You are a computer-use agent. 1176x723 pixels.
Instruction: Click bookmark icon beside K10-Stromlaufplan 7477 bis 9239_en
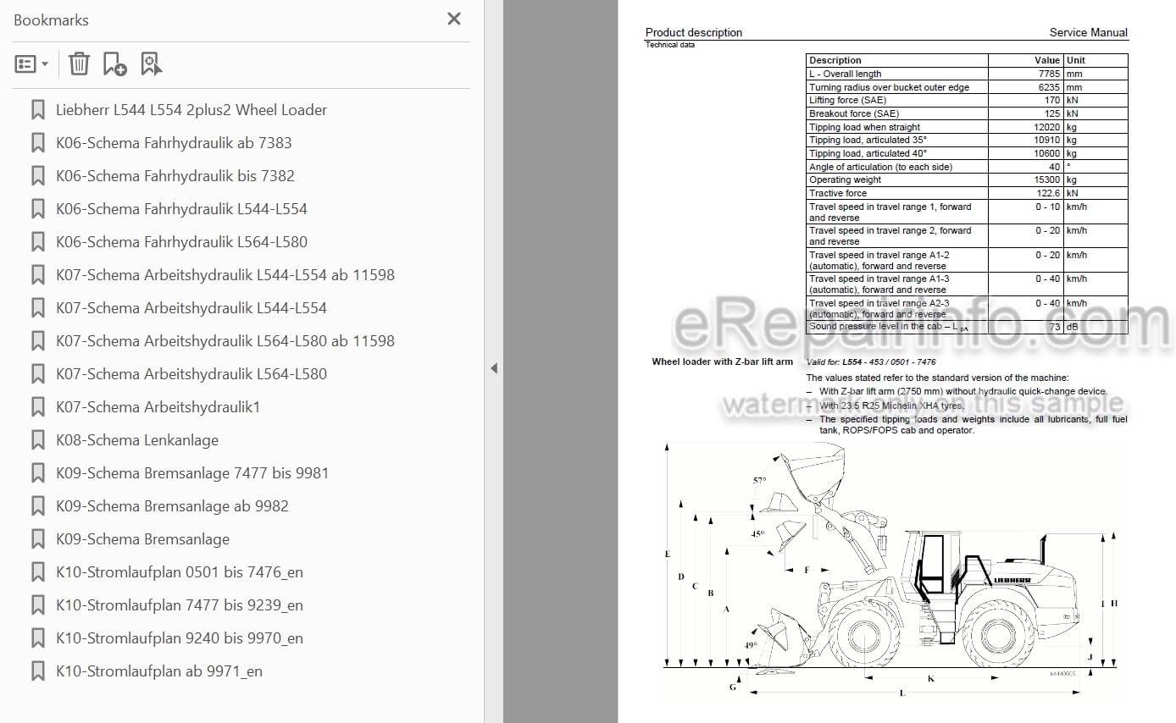click(37, 605)
